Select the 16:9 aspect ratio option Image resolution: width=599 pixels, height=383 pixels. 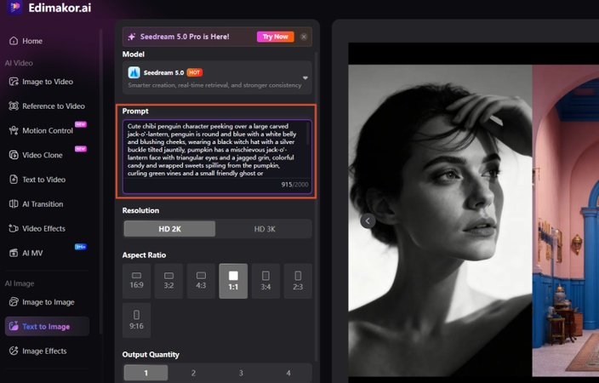click(136, 281)
